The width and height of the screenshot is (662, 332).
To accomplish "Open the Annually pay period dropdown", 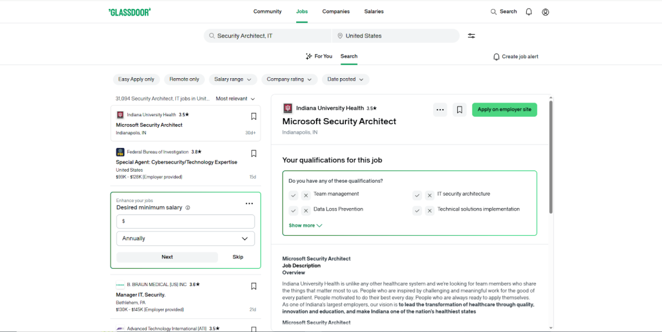I will (186, 238).
